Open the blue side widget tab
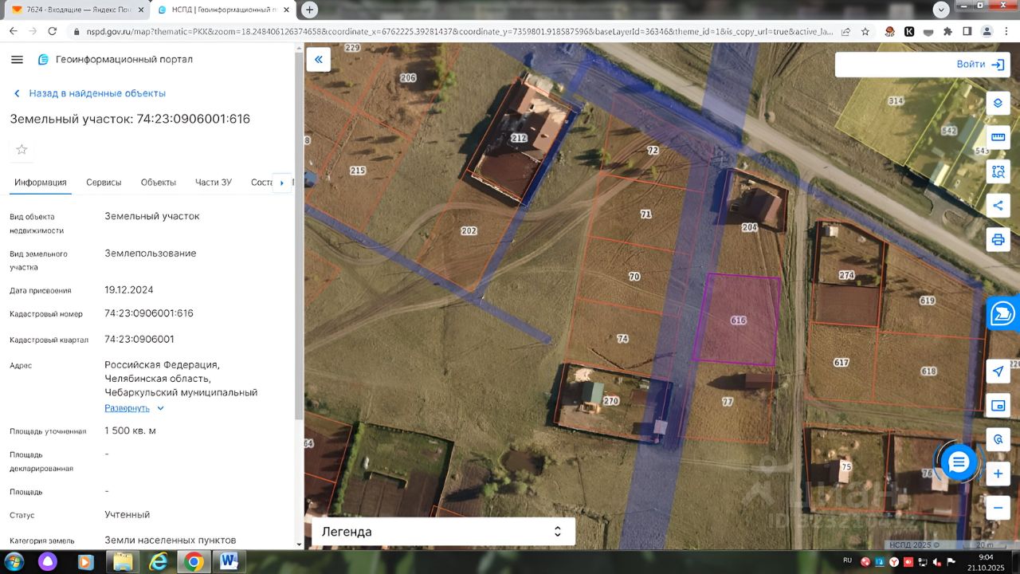This screenshot has height=574, width=1020. click(1003, 313)
